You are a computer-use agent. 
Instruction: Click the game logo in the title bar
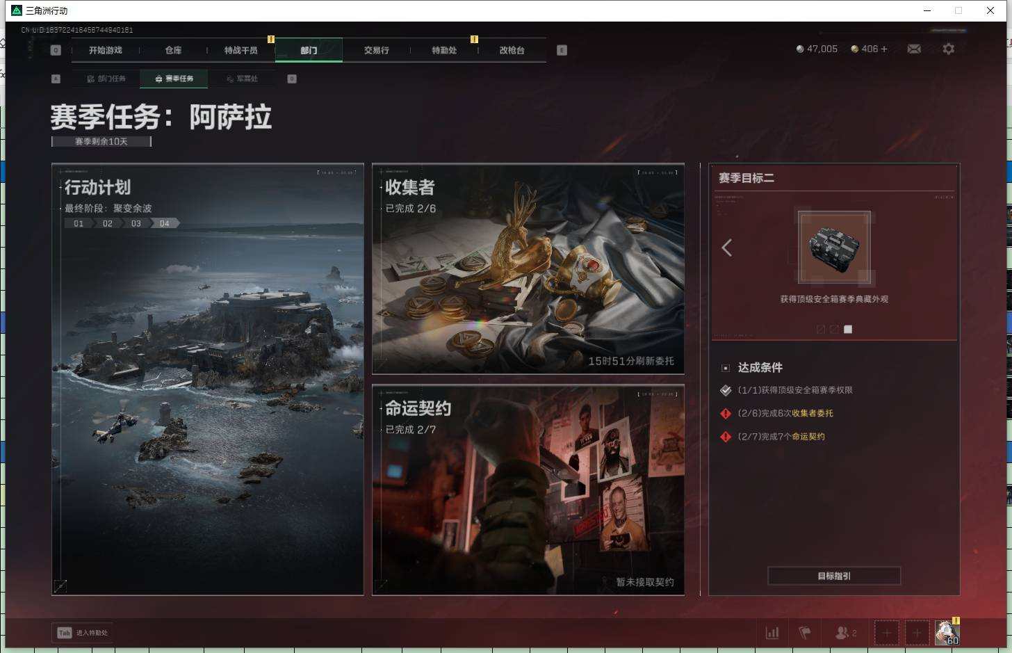click(15, 10)
